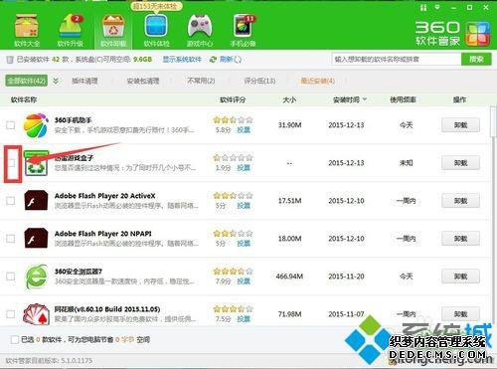Click the star rating of 360安全浏览器7
This screenshot has height=369, width=497.
pyautogui.click(x=233, y=272)
